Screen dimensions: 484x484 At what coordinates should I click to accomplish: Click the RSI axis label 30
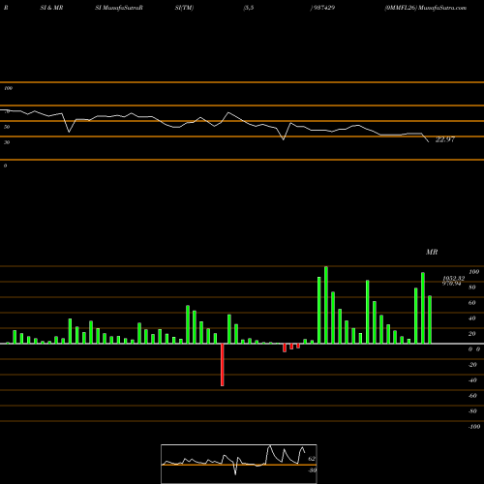point(7,142)
